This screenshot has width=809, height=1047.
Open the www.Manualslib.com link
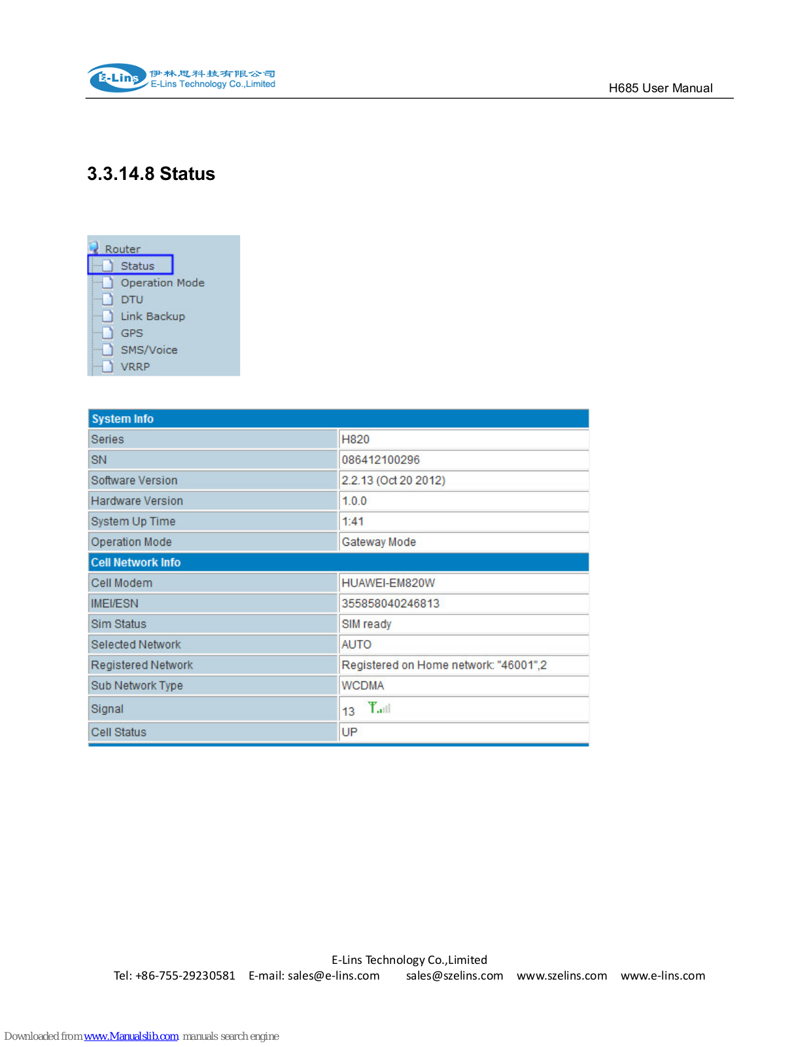click(x=131, y=1036)
